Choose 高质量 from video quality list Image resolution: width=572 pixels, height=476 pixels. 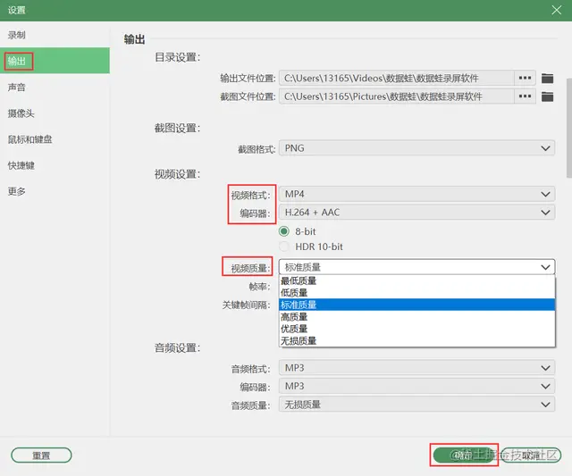tap(417, 317)
